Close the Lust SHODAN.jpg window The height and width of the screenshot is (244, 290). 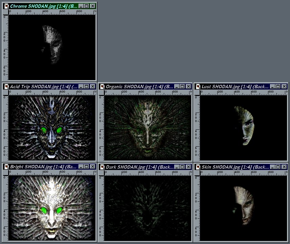284,87
